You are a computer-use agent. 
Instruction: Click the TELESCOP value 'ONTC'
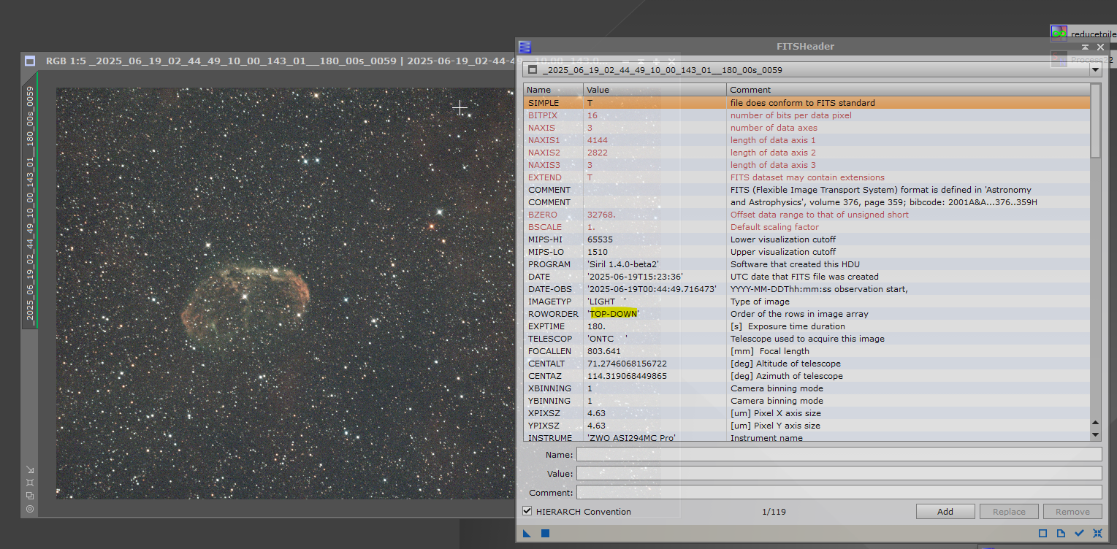(x=608, y=339)
